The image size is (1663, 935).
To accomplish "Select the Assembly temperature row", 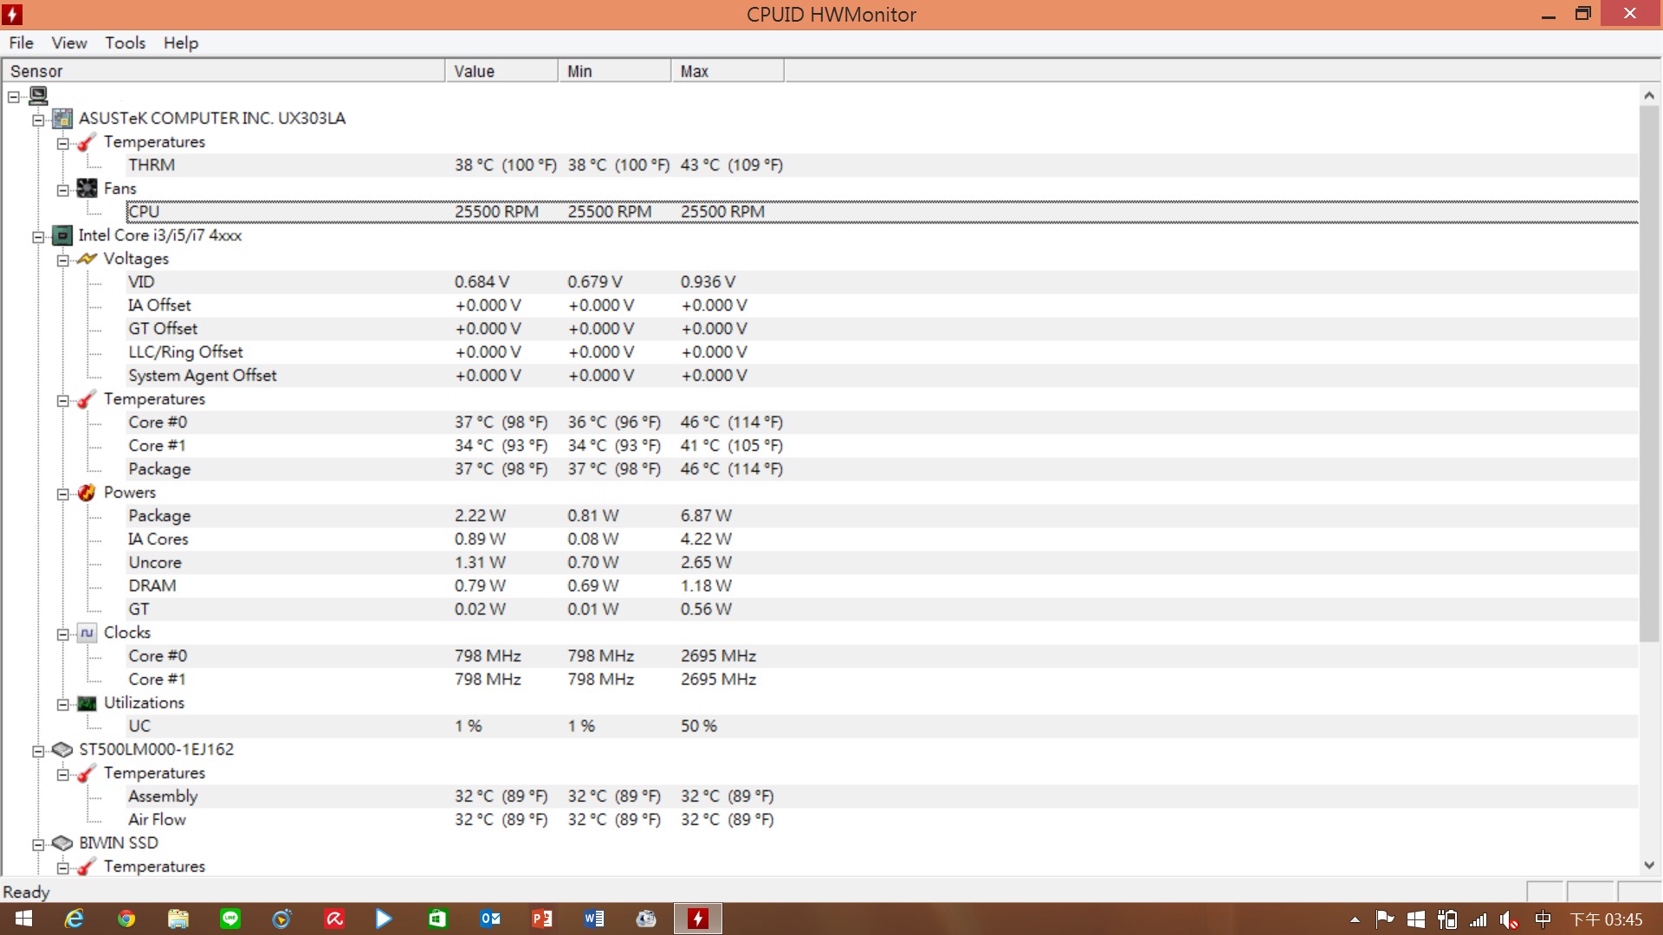I will [x=882, y=796].
